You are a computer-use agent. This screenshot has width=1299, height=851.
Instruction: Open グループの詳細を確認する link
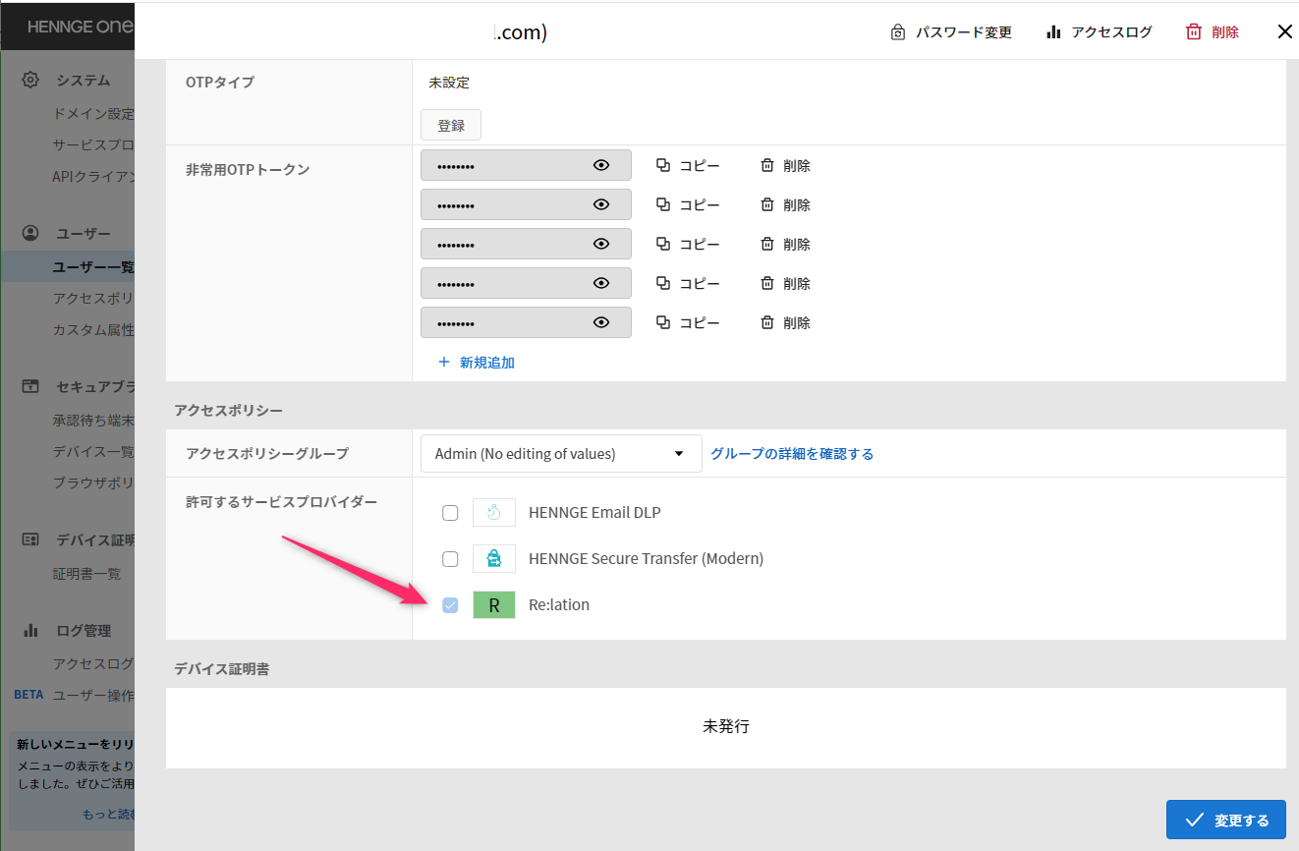coord(792,454)
